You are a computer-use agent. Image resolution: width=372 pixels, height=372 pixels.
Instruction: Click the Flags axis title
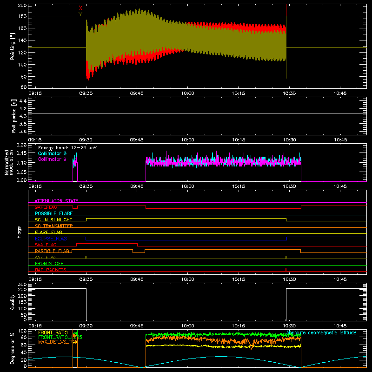pyautogui.click(x=19, y=232)
